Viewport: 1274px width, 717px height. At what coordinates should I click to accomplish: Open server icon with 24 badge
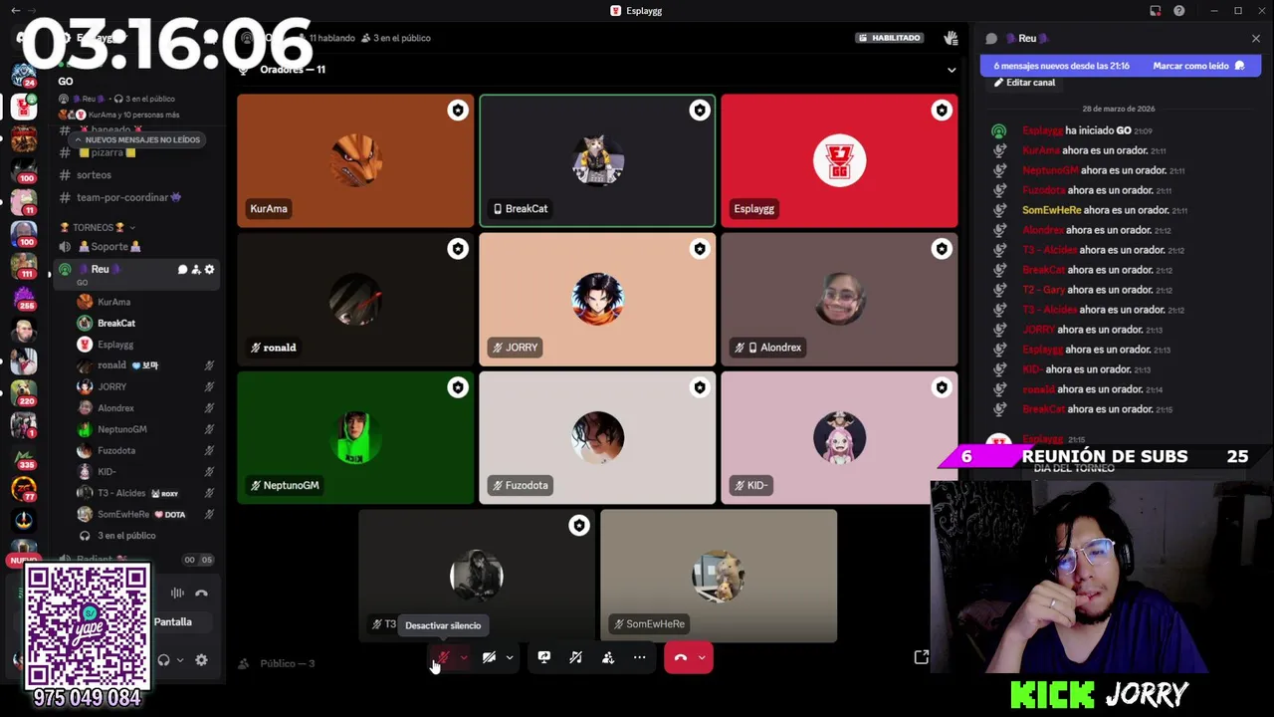pos(24,74)
